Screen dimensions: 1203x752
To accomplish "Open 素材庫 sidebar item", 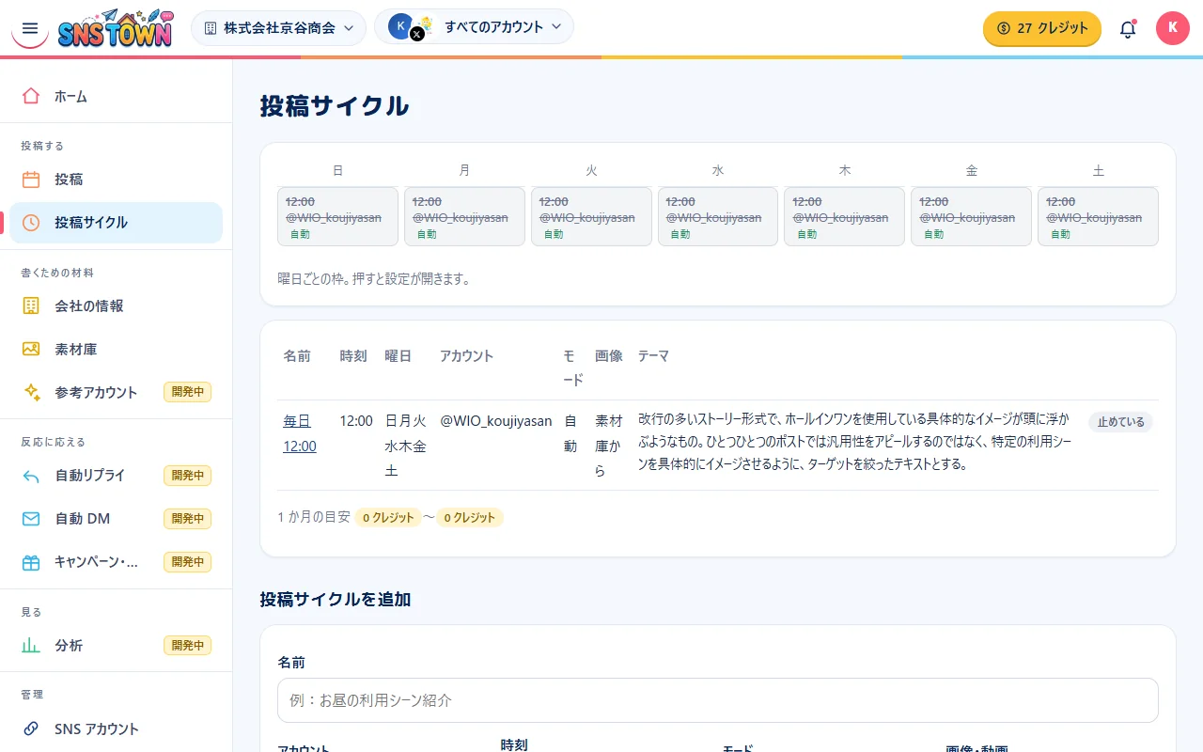I will click(x=117, y=350).
